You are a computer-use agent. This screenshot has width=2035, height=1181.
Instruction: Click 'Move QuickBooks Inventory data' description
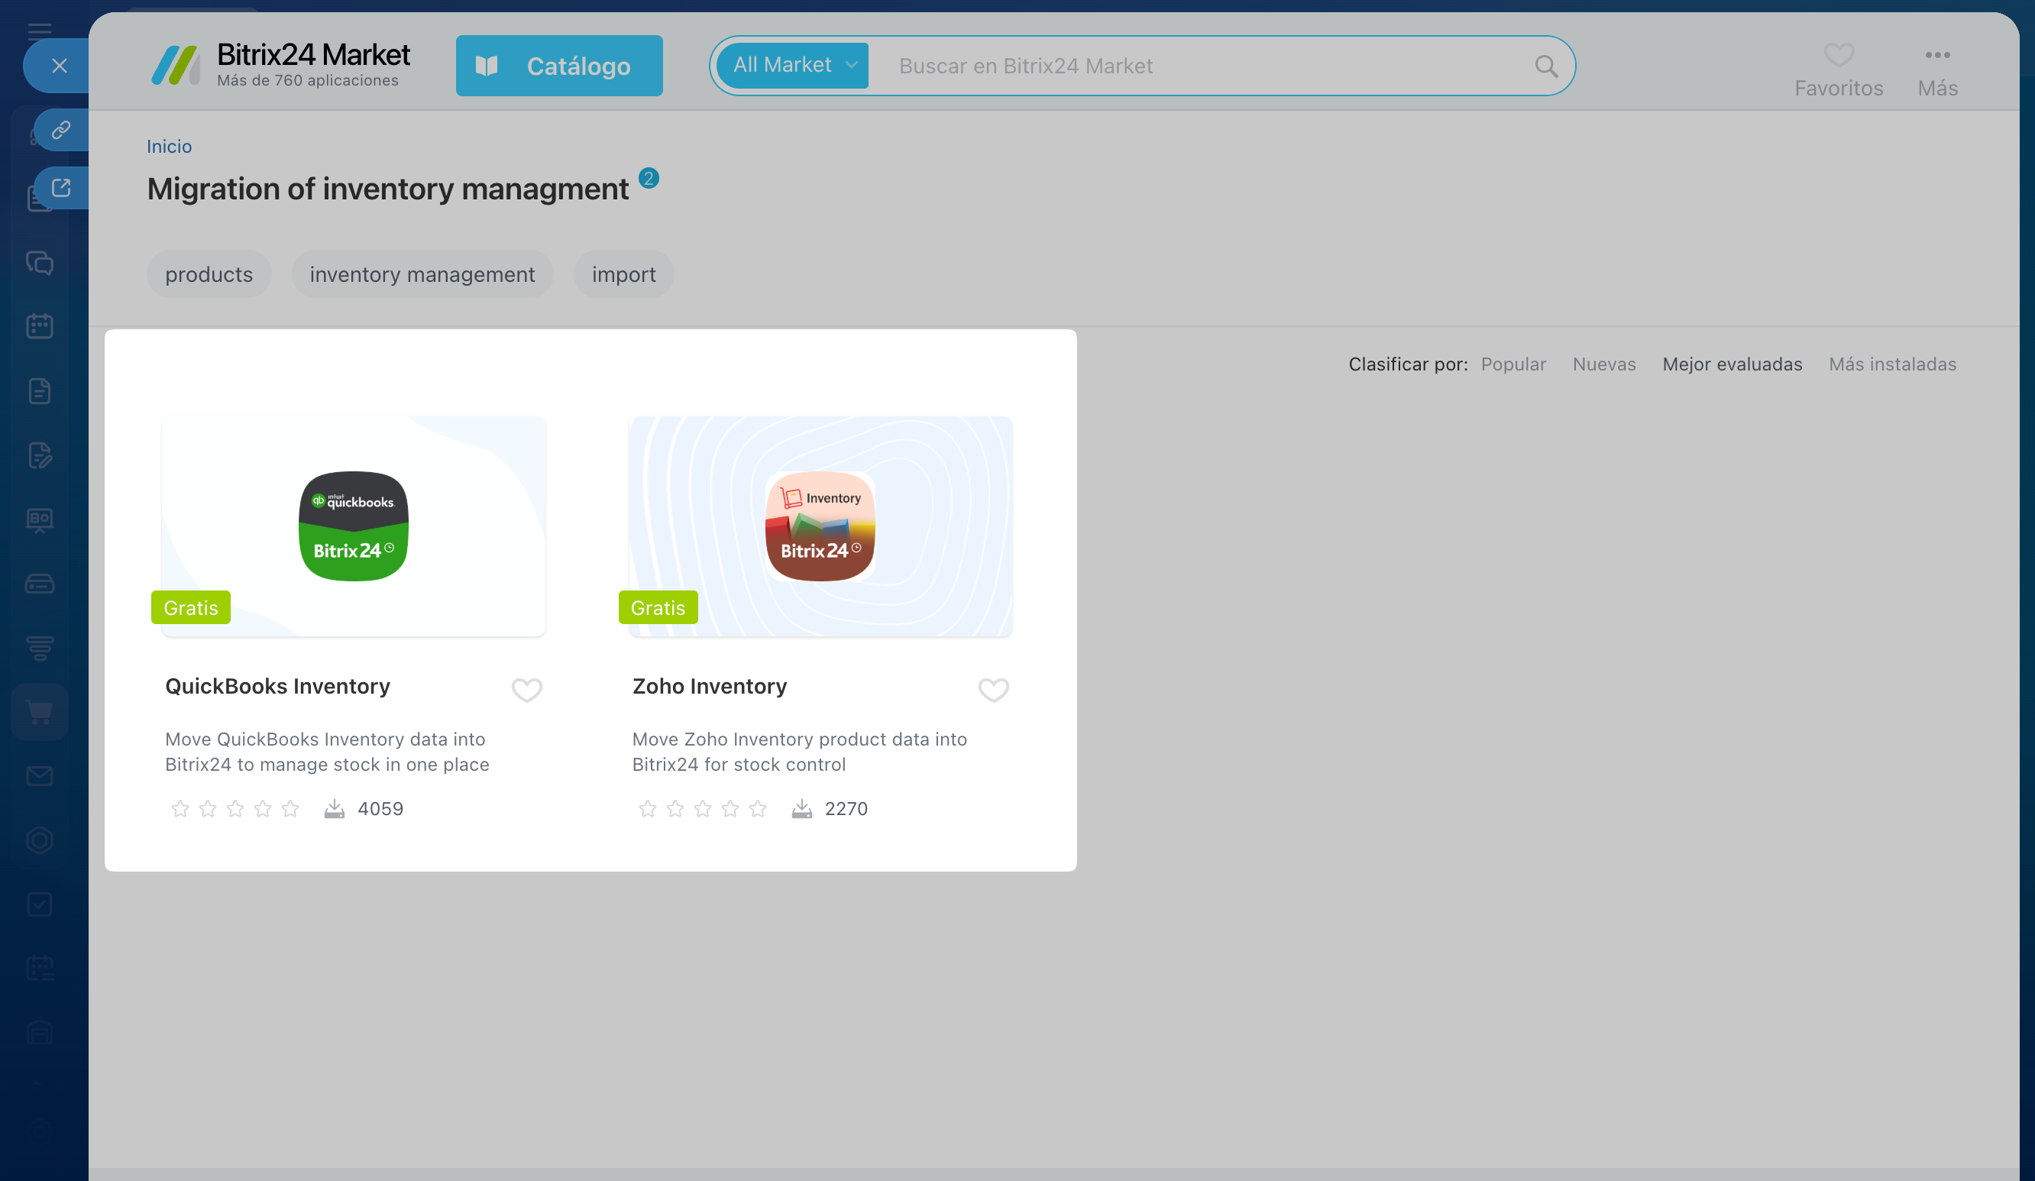(327, 751)
